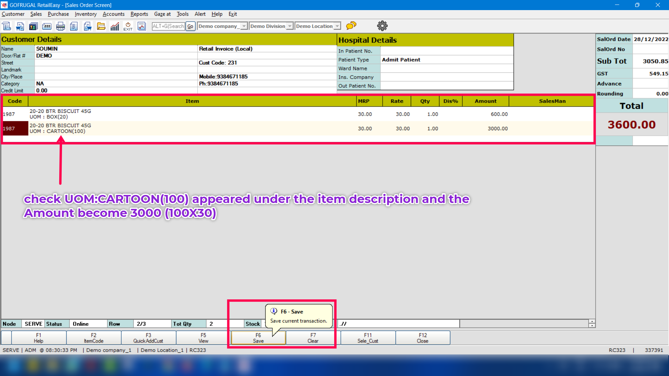Open the chat bubbles icon
The height and width of the screenshot is (376, 669).
coord(351,25)
